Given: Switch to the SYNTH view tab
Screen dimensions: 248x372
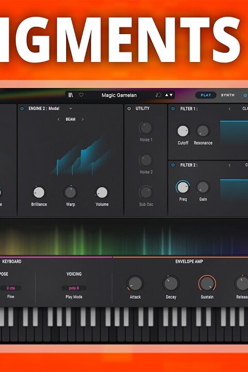Looking at the screenshot, I should 227,95.
